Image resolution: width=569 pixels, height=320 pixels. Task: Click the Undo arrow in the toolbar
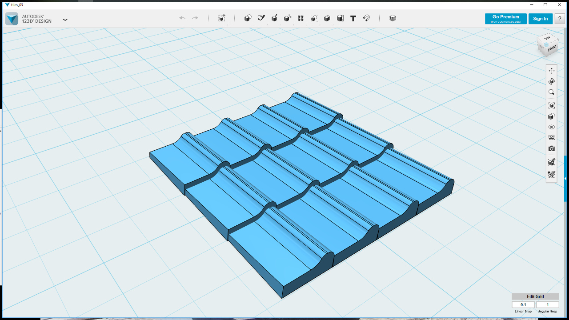pos(182,18)
